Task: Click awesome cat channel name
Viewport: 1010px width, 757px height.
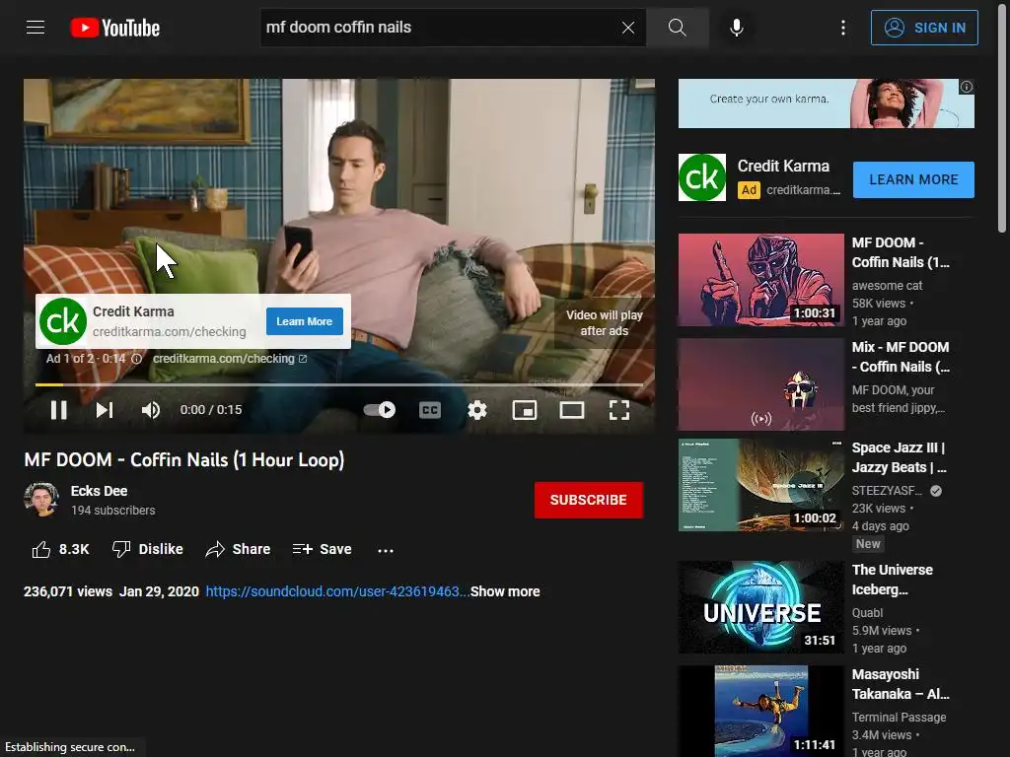Action: (x=887, y=285)
